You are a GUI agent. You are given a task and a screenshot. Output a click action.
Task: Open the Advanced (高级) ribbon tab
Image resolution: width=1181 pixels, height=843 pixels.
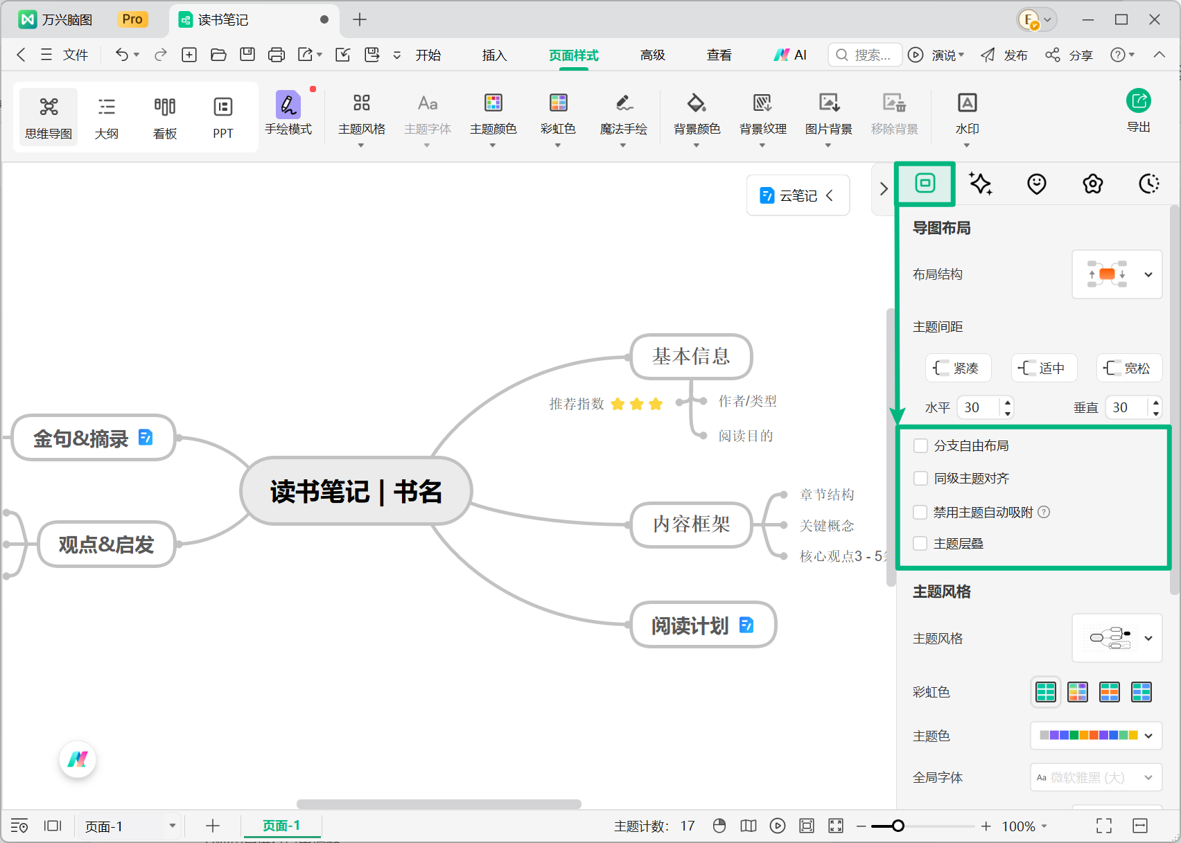point(653,55)
